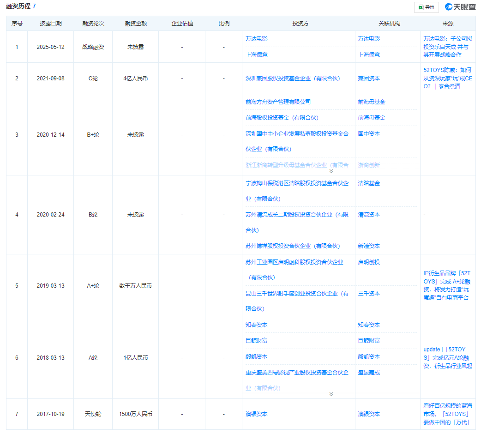Open investor 前海股权投资基金（有限合伙）

(282, 118)
